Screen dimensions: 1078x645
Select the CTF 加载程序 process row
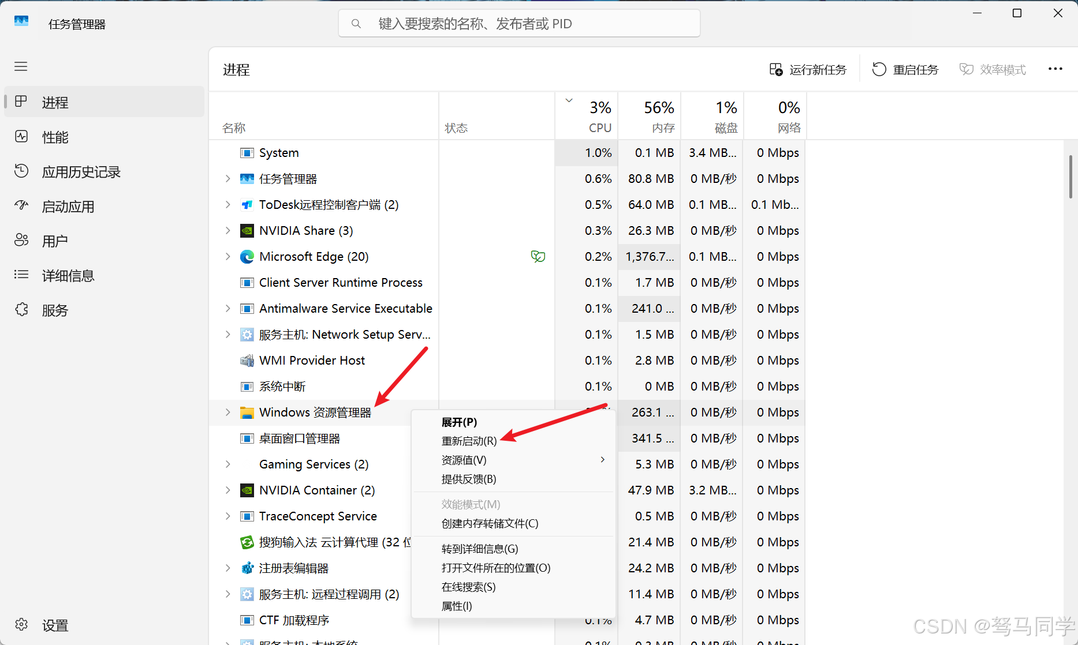coord(507,620)
